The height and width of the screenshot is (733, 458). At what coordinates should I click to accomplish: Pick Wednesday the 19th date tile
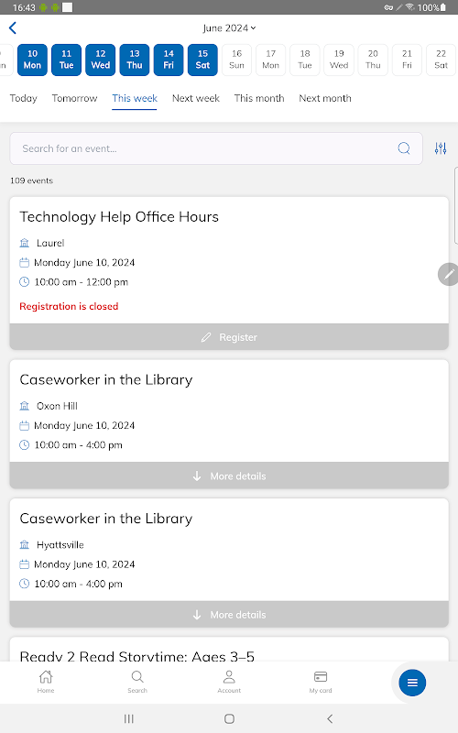click(x=339, y=60)
